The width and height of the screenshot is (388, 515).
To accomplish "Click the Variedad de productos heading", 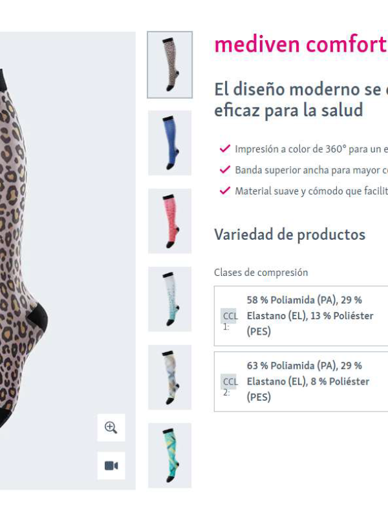I will 290,235.
